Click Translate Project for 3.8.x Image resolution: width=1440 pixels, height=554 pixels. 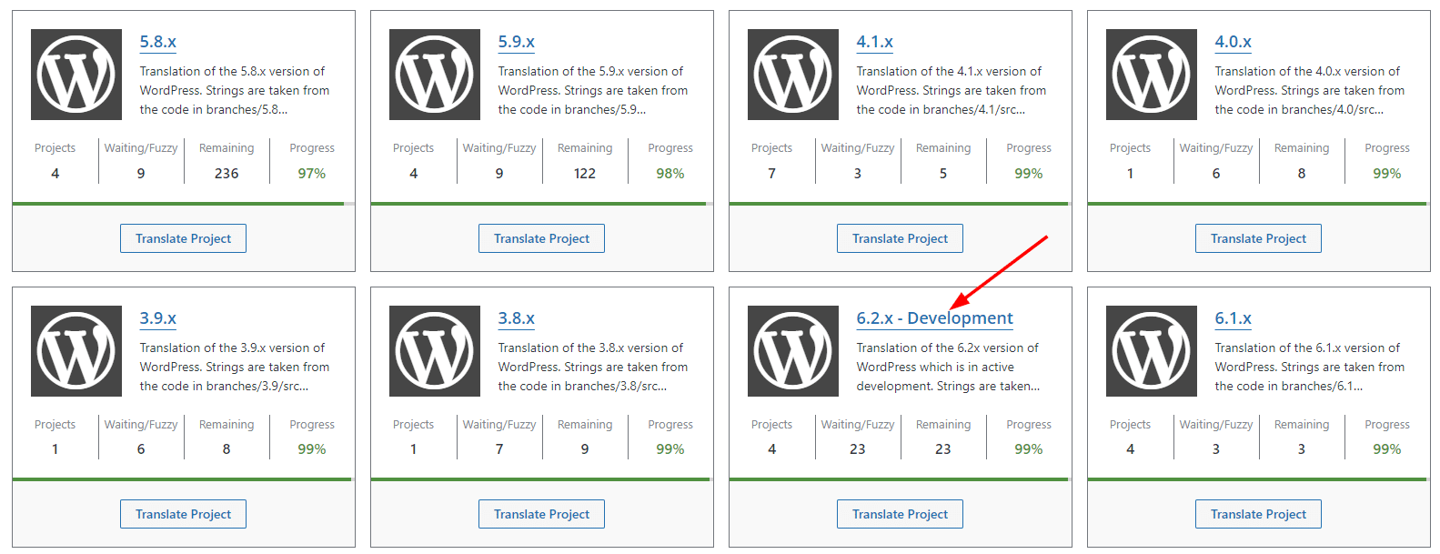pyautogui.click(x=541, y=514)
